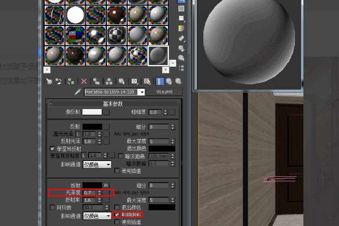The width and height of the screenshot is (339, 226).
Task: Click the Make Preview icon
Action: coord(181,38)
